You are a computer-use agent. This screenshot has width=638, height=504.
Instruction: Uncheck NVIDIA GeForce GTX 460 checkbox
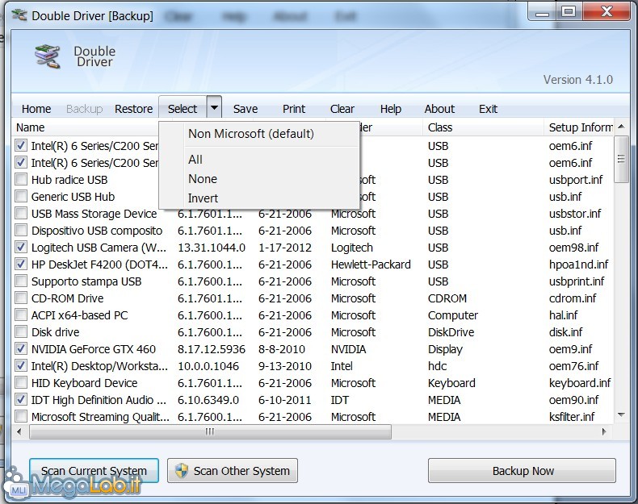coord(21,348)
